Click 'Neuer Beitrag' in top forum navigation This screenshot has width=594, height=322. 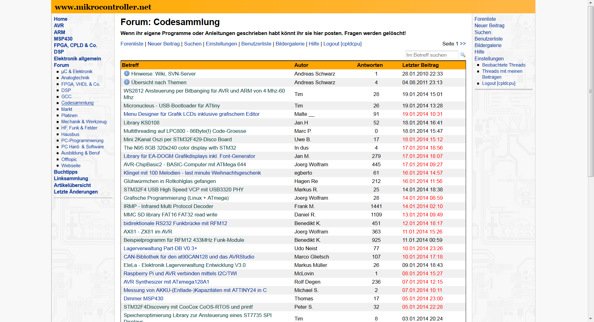(x=164, y=44)
